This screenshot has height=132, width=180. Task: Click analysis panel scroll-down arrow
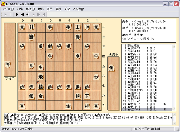click(174, 123)
